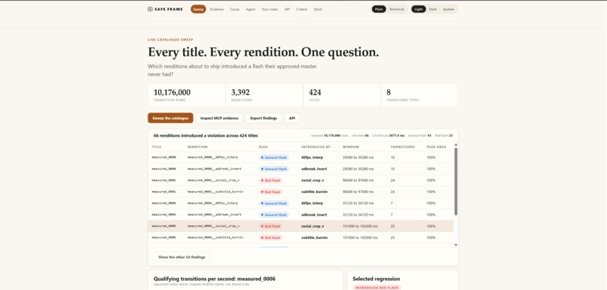The width and height of the screenshot is (607, 290).
Task: Select the System theme option
Action: pos(448,9)
